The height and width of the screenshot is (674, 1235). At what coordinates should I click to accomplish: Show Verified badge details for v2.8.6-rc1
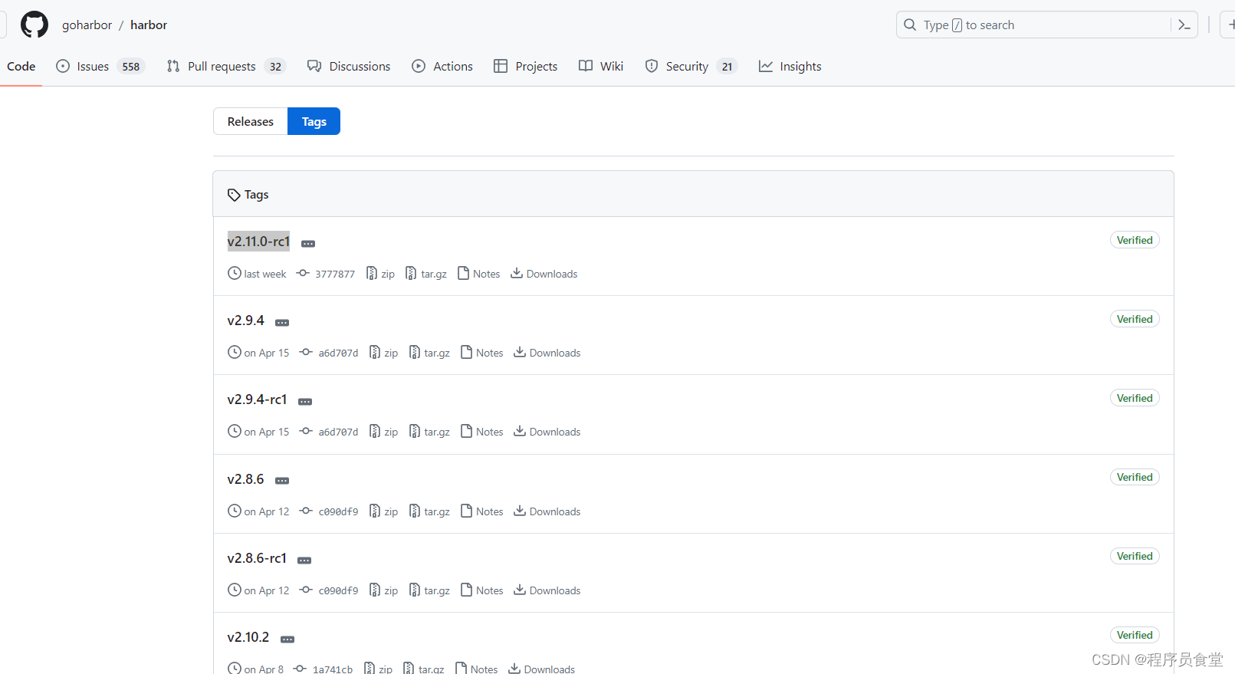point(1135,556)
